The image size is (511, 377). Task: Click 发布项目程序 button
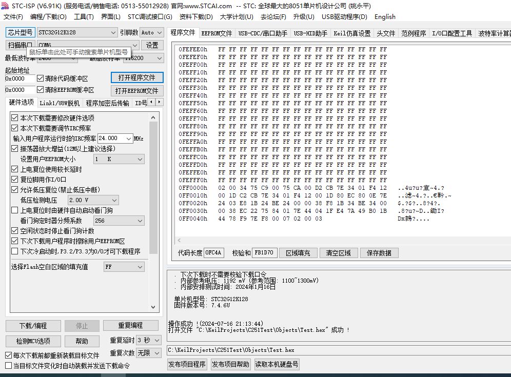click(x=187, y=364)
